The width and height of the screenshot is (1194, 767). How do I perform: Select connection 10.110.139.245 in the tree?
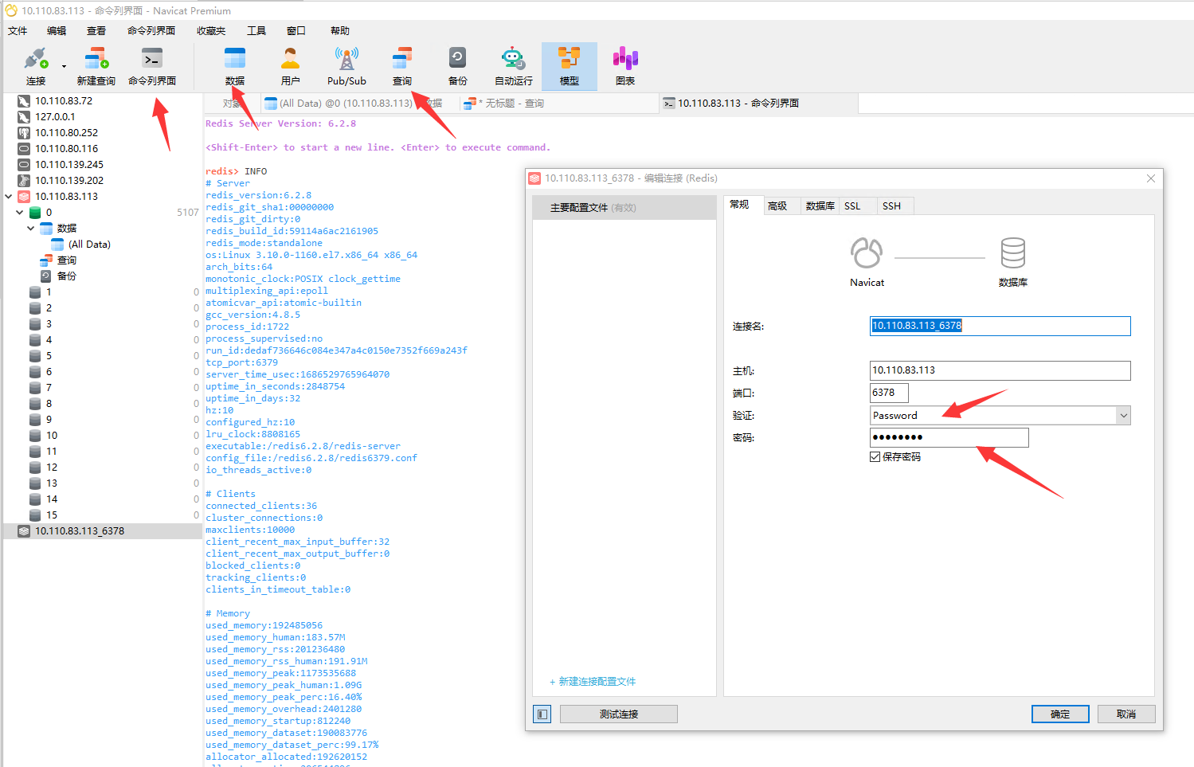(x=69, y=164)
